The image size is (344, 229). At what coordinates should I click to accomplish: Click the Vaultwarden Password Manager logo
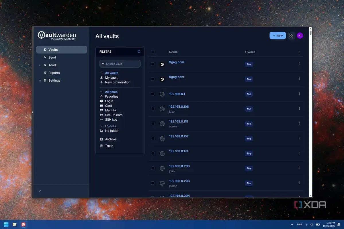(57, 35)
